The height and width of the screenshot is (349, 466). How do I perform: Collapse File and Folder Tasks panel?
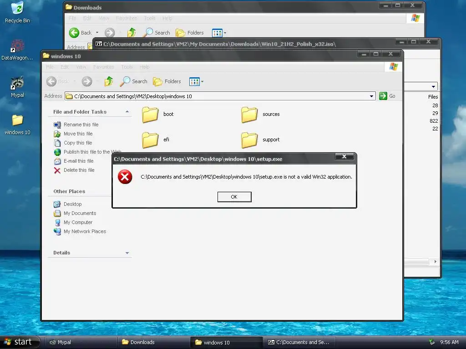(127, 112)
